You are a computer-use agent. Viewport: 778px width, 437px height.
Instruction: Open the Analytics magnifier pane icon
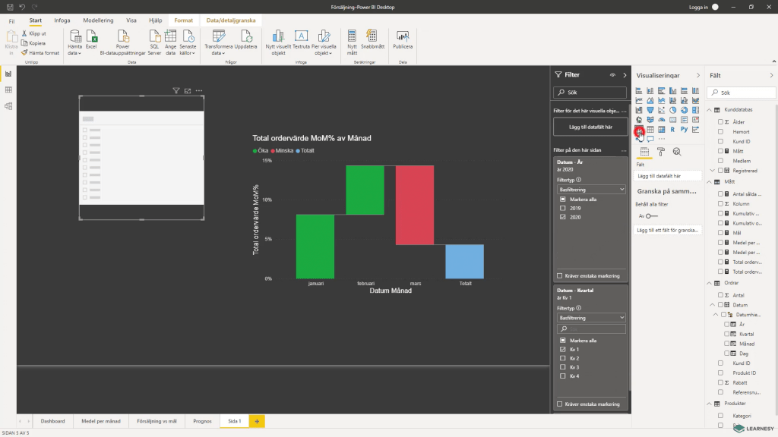pos(676,152)
